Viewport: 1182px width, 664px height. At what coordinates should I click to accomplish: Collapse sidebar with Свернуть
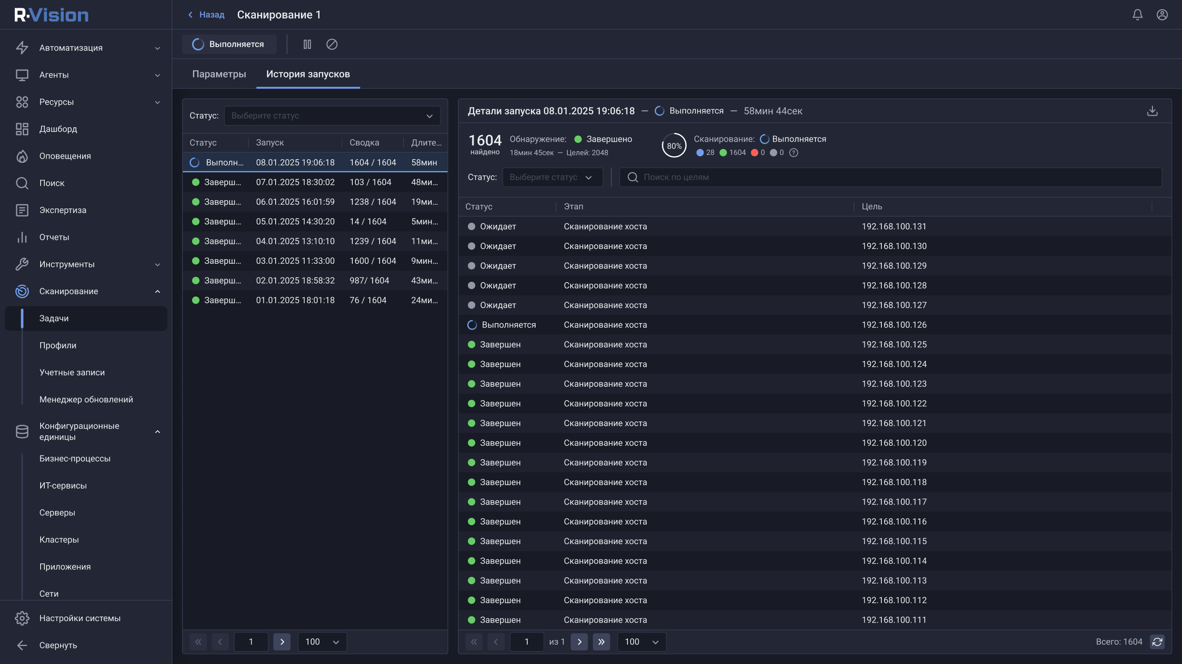pyautogui.click(x=58, y=645)
